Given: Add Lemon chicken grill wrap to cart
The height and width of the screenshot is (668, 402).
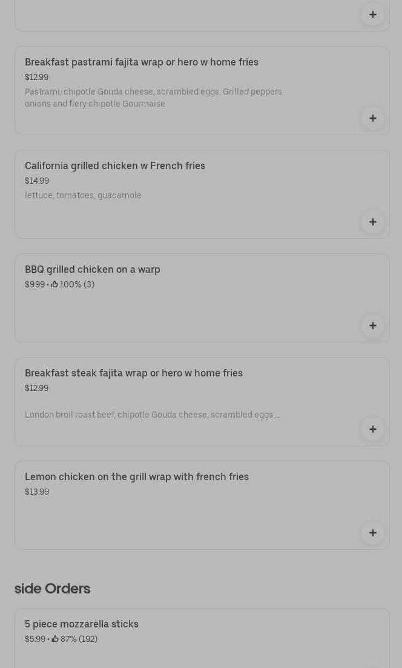Looking at the screenshot, I should point(372,533).
